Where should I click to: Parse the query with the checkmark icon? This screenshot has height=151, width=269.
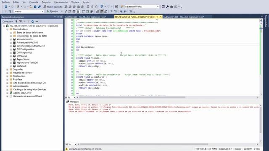[66, 11]
